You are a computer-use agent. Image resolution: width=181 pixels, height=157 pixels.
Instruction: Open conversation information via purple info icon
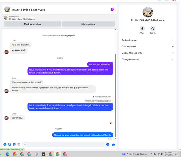(x=112, y=9)
